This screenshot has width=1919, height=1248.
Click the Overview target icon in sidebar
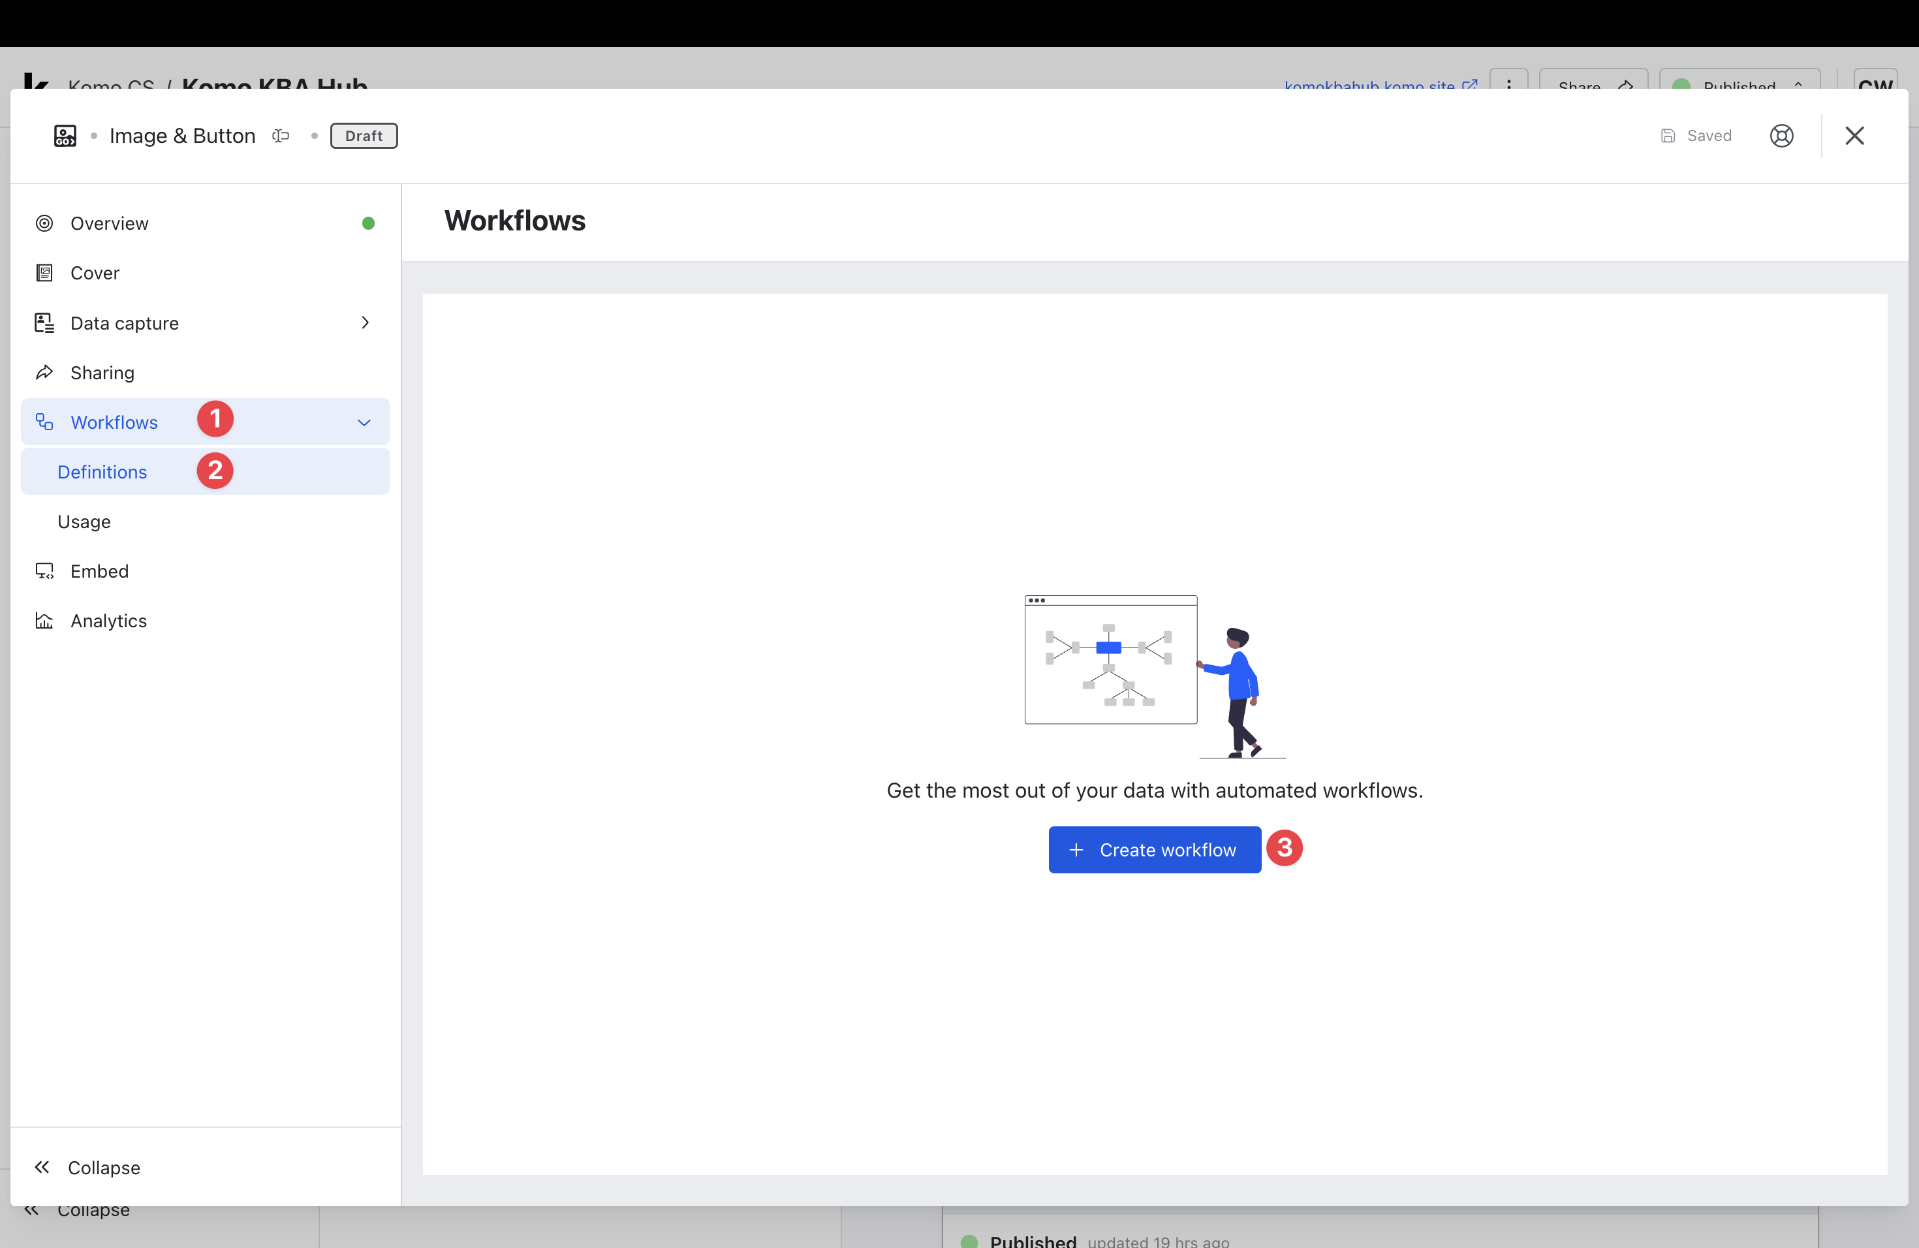(44, 223)
